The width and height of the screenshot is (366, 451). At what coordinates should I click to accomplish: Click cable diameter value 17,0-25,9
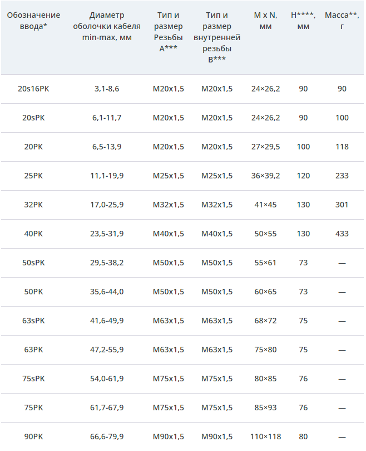tap(107, 205)
